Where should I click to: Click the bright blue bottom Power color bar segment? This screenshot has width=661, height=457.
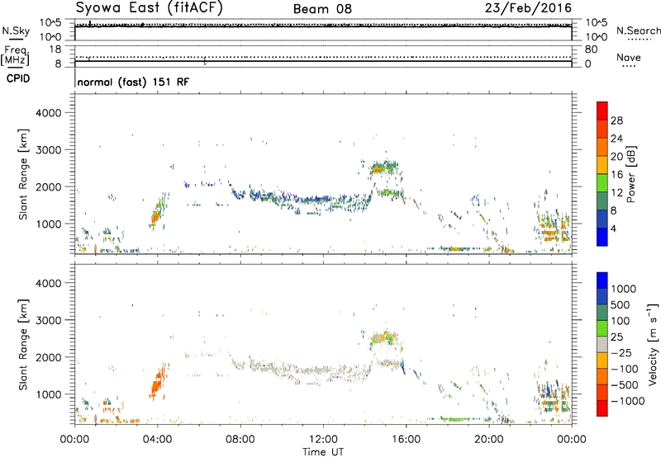click(x=602, y=237)
